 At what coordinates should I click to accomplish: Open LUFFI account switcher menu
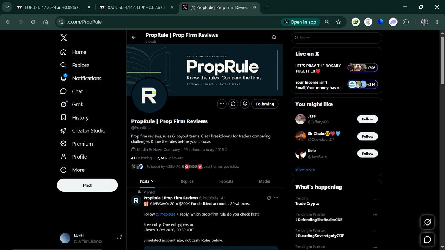pyautogui.click(x=92, y=238)
